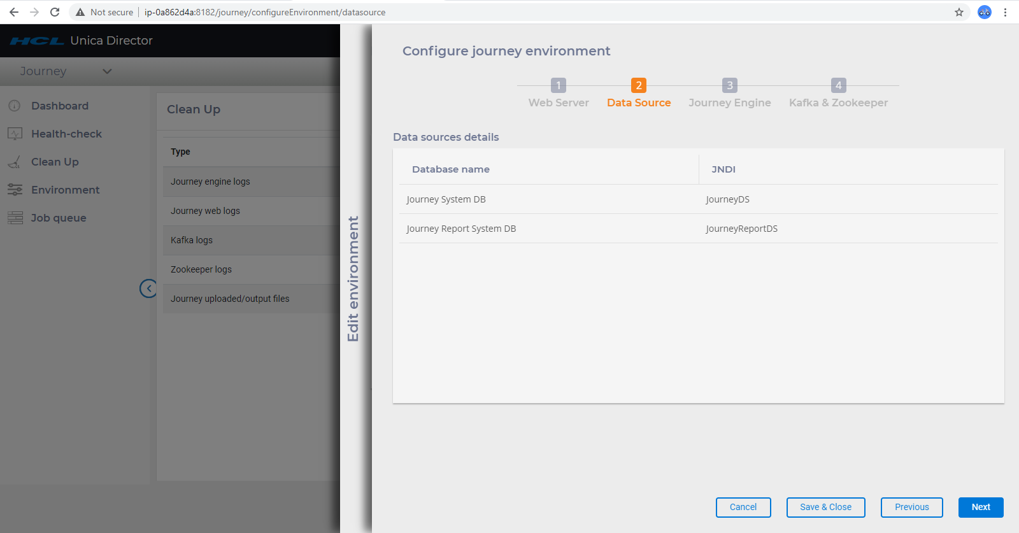The image size is (1019, 533).
Task: Go back with the Previous button
Action: point(911,507)
